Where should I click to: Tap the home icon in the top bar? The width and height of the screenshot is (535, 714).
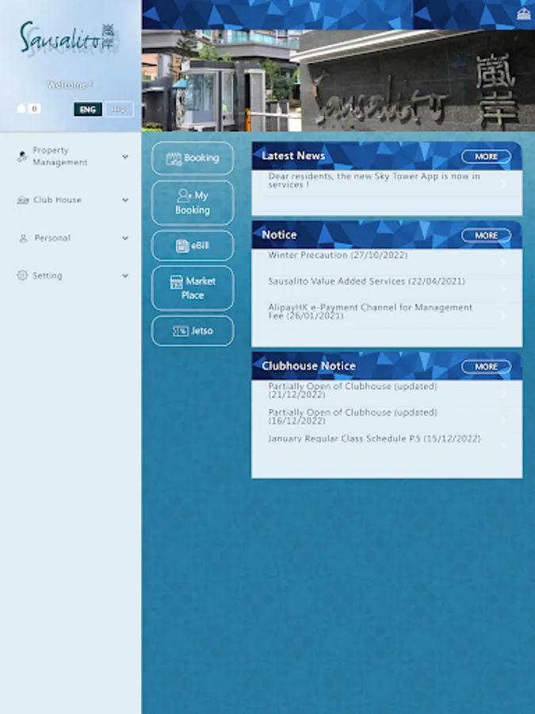[524, 13]
